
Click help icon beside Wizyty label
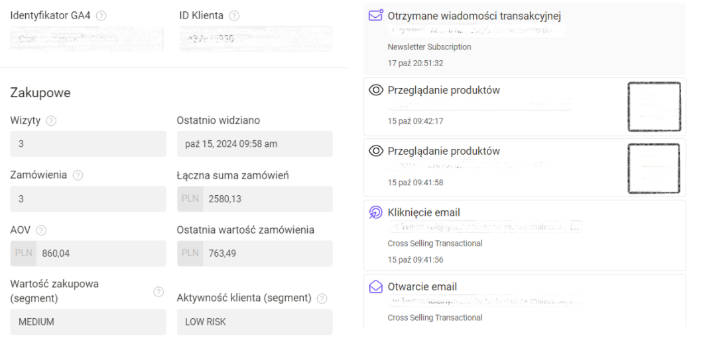click(x=52, y=120)
